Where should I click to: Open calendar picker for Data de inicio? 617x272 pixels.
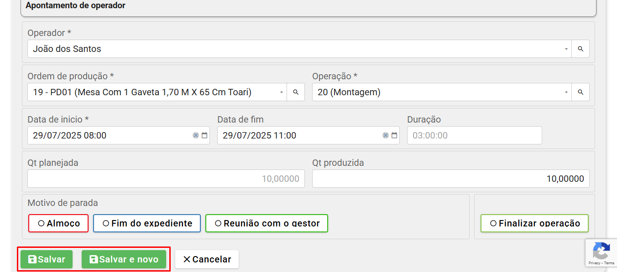pos(204,135)
